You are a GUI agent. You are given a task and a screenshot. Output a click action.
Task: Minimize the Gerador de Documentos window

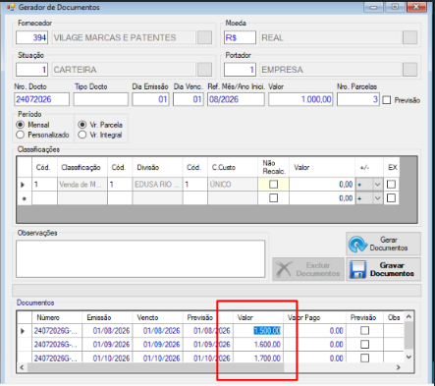pyautogui.click(x=374, y=7)
